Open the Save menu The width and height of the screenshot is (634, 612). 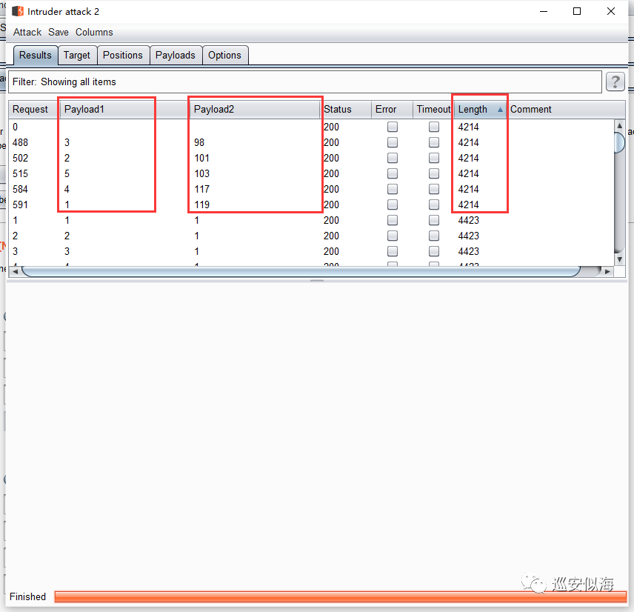point(59,32)
